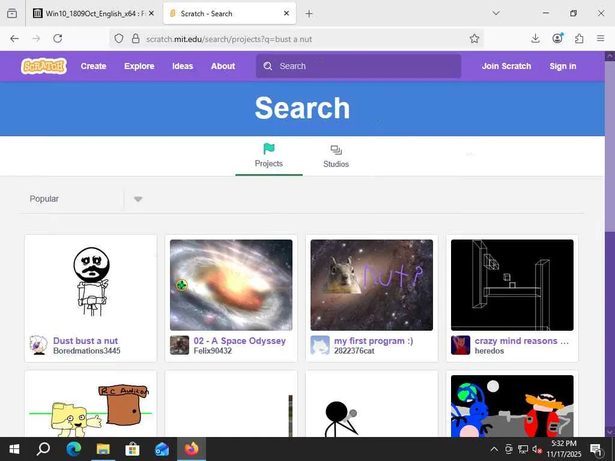Open the Firefox hamburger menu

[601, 38]
